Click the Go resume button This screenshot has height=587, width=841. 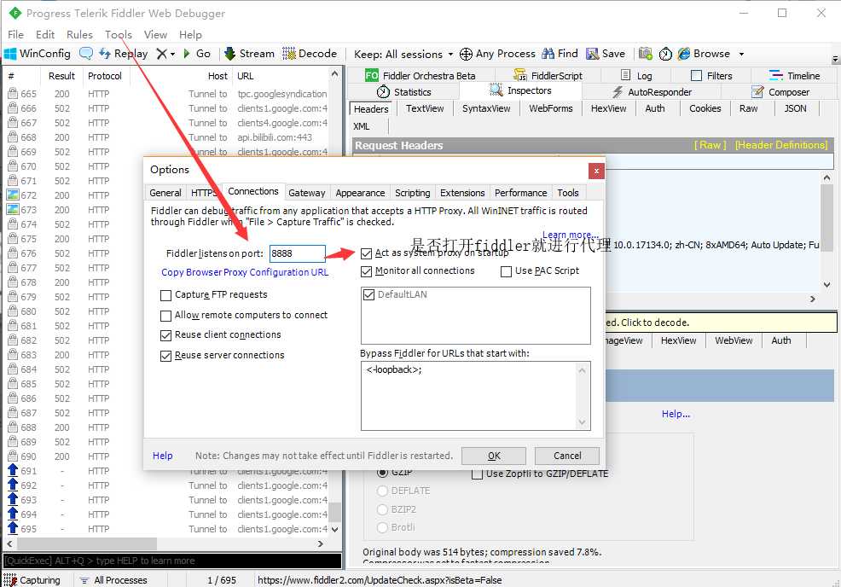[x=197, y=54]
